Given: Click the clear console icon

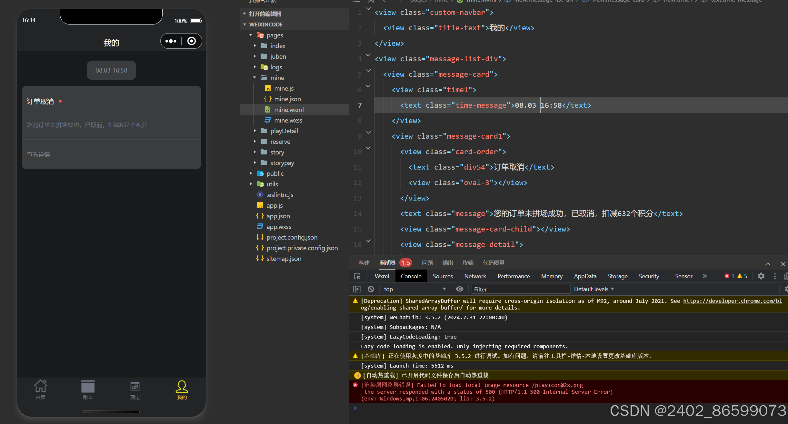Looking at the screenshot, I should [371, 289].
